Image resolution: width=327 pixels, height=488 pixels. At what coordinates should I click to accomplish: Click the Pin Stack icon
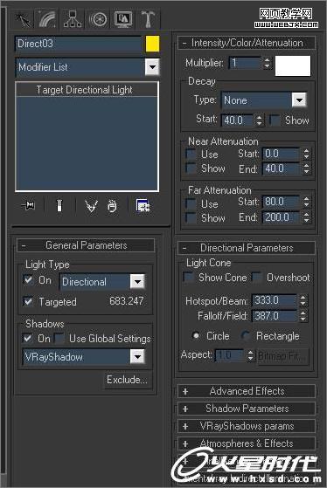pos(28,206)
